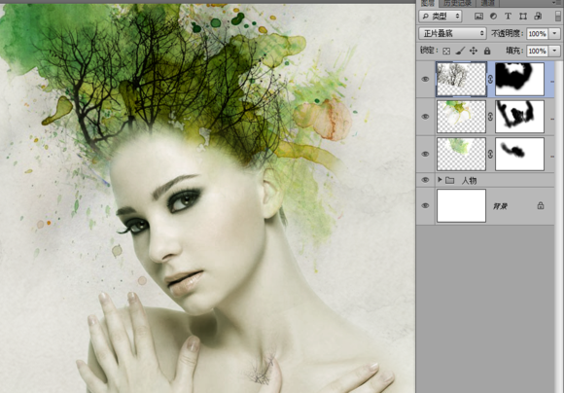Filter layers by shape layers icon
Image resolution: width=564 pixels, height=393 pixels.
pyautogui.click(x=523, y=16)
